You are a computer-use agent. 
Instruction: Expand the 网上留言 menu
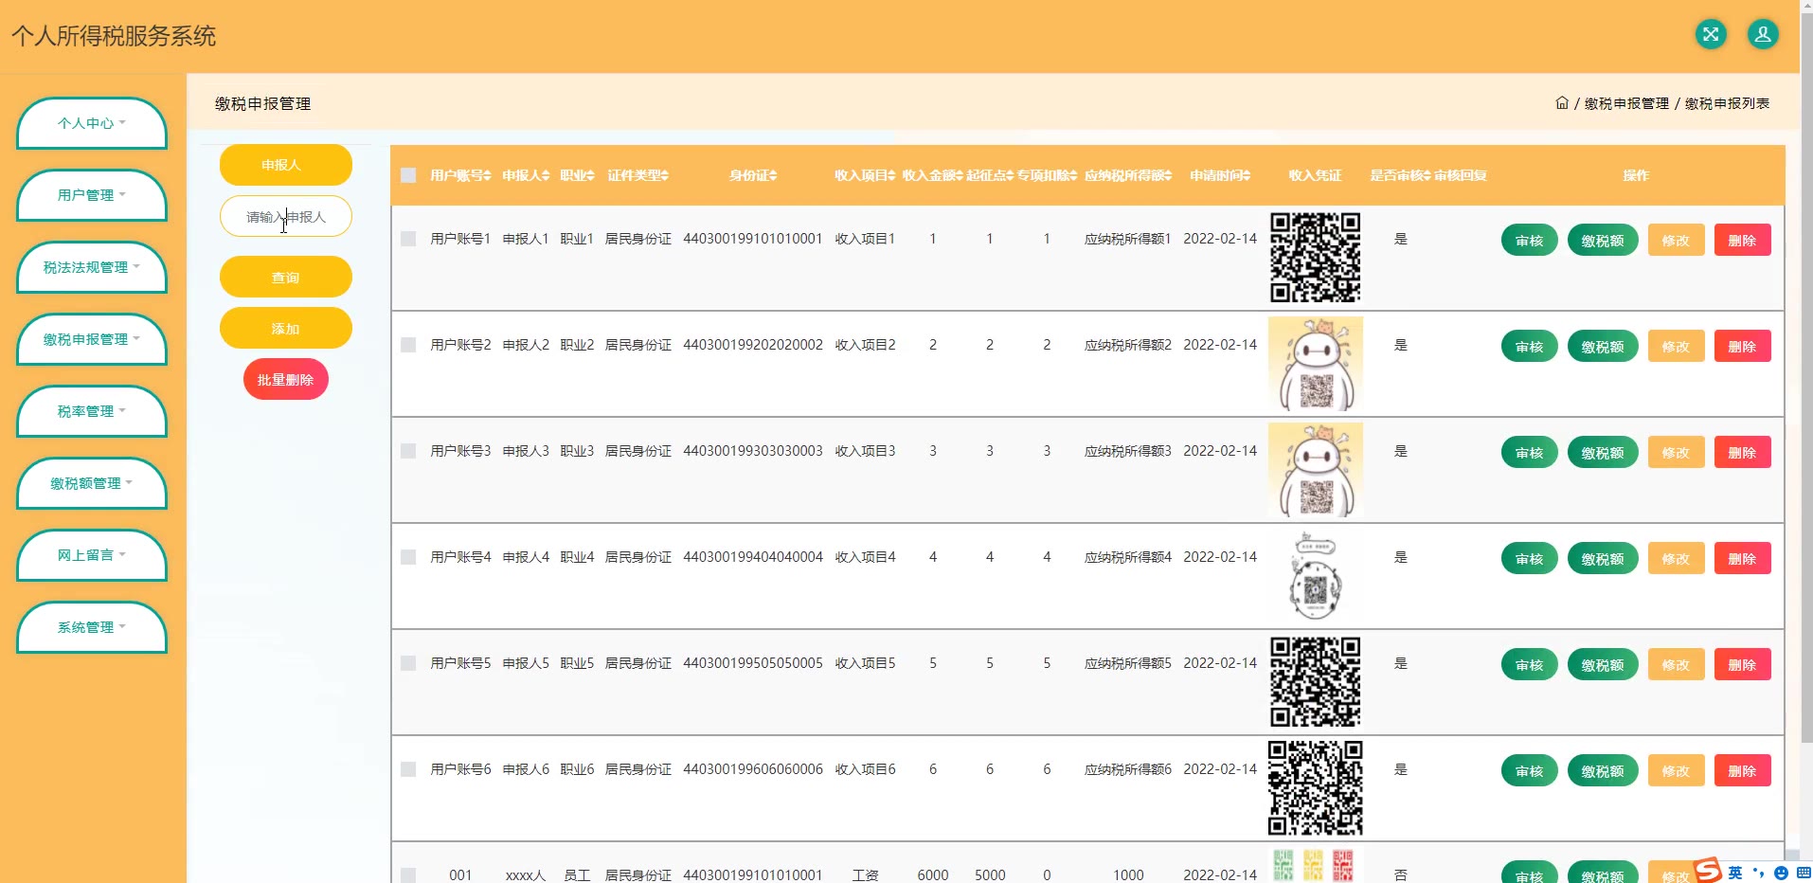pos(92,555)
